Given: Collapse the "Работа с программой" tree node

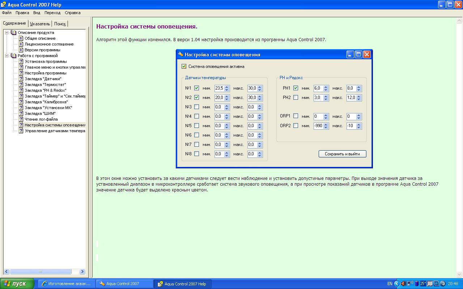Looking at the screenshot, I should [7, 56].
